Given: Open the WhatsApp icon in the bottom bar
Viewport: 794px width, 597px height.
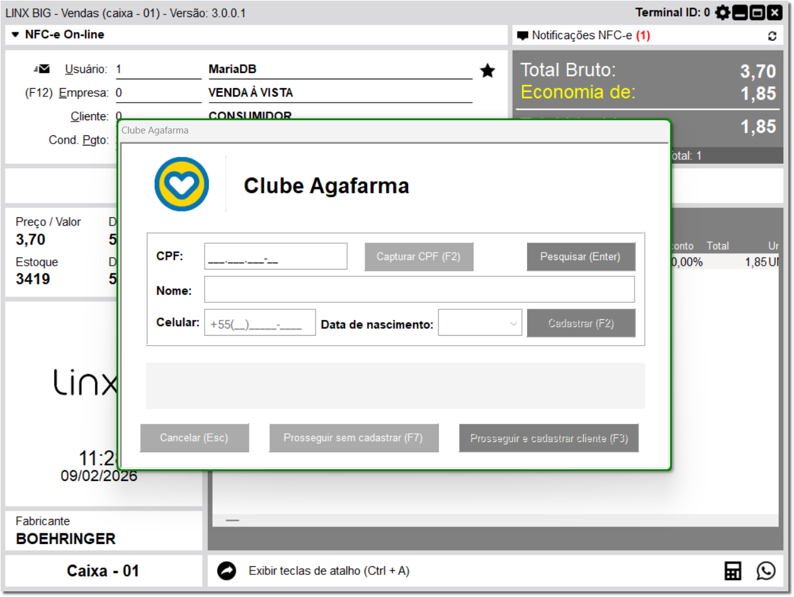Looking at the screenshot, I should tap(766, 571).
